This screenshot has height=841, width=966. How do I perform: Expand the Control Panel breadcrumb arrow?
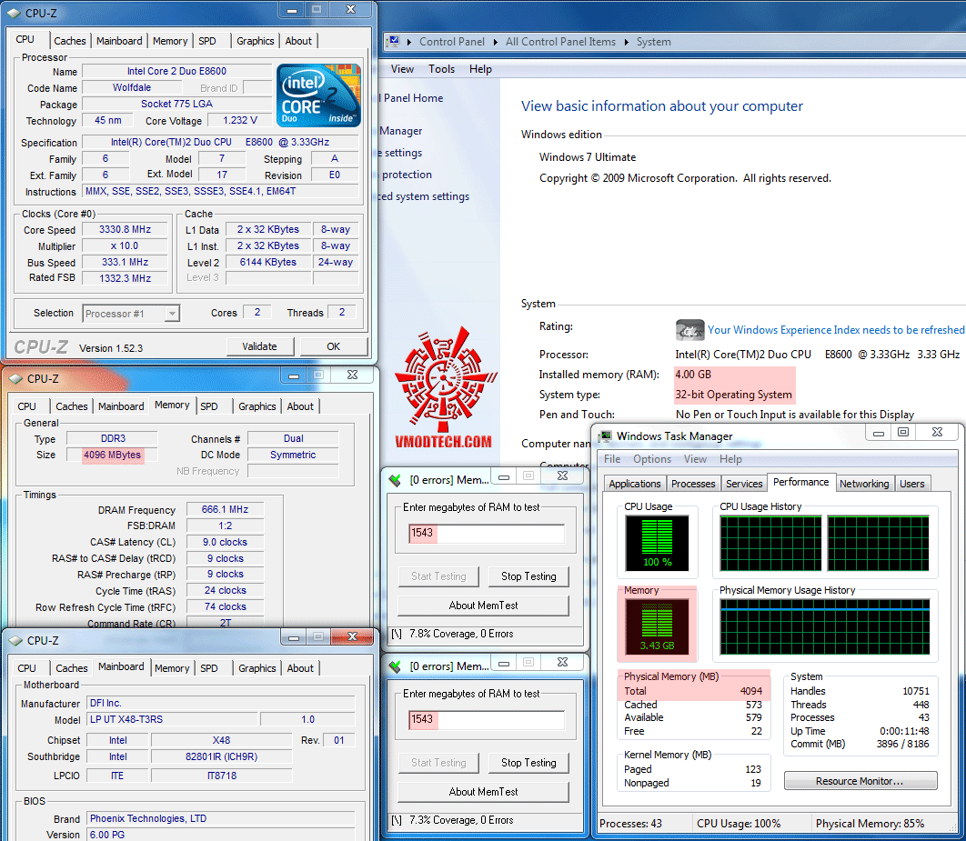(x=409, y=42)
